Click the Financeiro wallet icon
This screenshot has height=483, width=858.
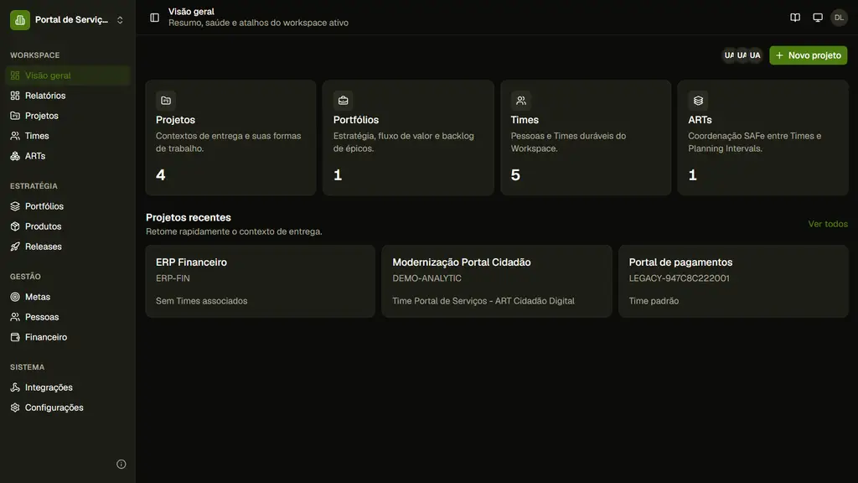pos(15,337)
